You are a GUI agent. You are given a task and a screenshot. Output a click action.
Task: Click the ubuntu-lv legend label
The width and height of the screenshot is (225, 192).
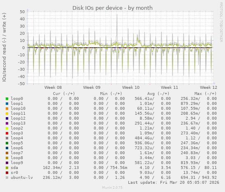(x=22, y=178)
